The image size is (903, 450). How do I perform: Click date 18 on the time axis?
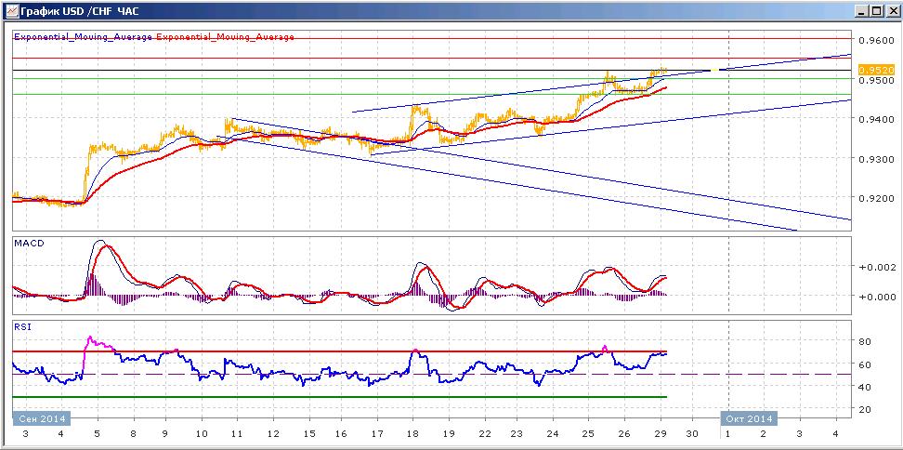(412, 433)
